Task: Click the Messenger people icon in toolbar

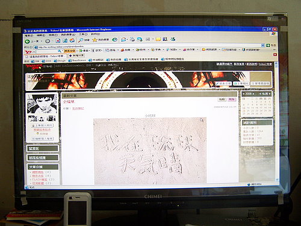Action: coord(173,39)
